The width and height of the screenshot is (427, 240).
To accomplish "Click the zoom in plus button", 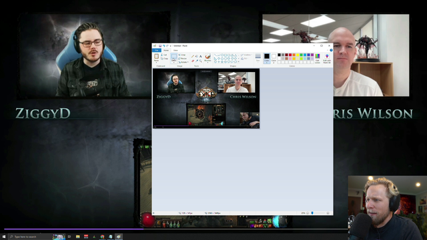I will [328, 213].
